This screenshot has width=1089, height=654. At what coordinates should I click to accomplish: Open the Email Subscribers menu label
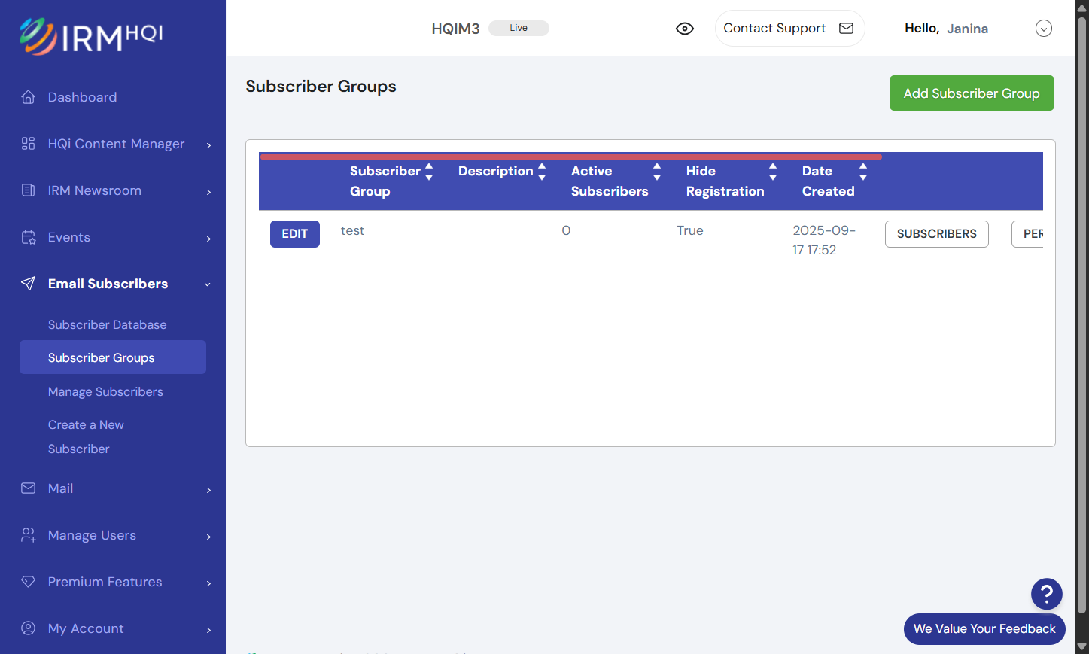point(108,284)
